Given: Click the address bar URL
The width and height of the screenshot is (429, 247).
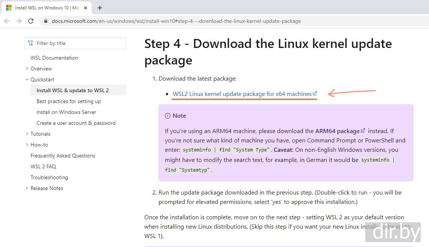Looking at the screenshot, I should point(176,21).
